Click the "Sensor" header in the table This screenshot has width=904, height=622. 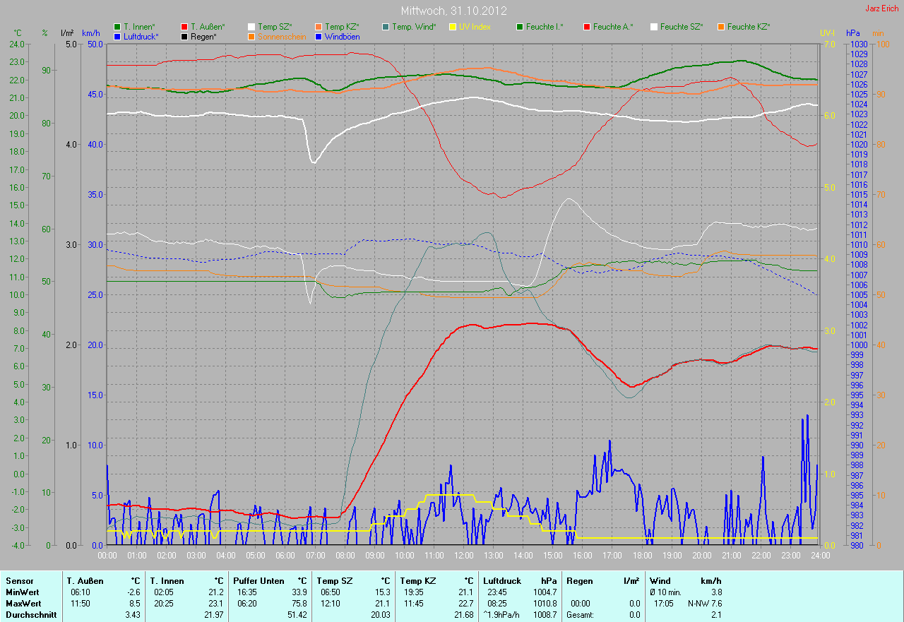click(x=19, y=581)
